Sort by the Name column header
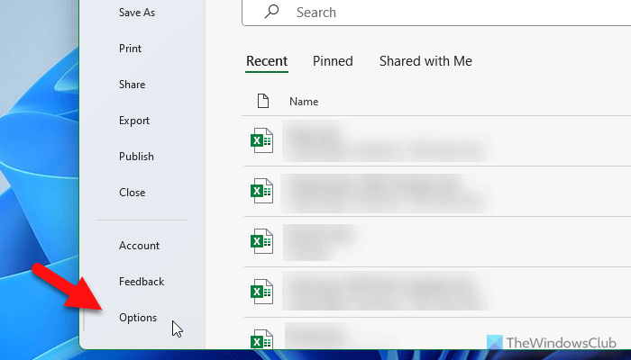This screenshot has width=631, height=360. (304, 102)
